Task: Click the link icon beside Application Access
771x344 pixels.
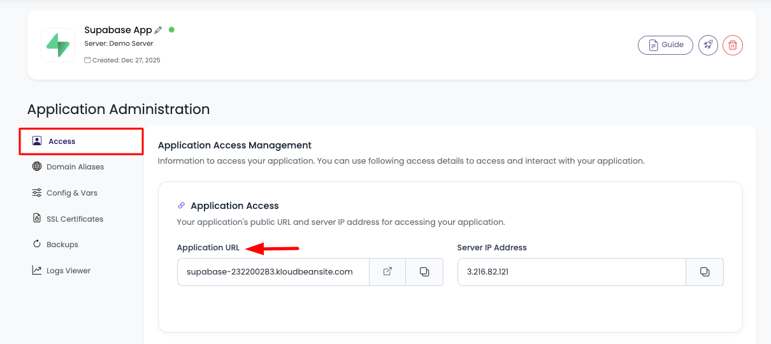Action: point(182,206)
